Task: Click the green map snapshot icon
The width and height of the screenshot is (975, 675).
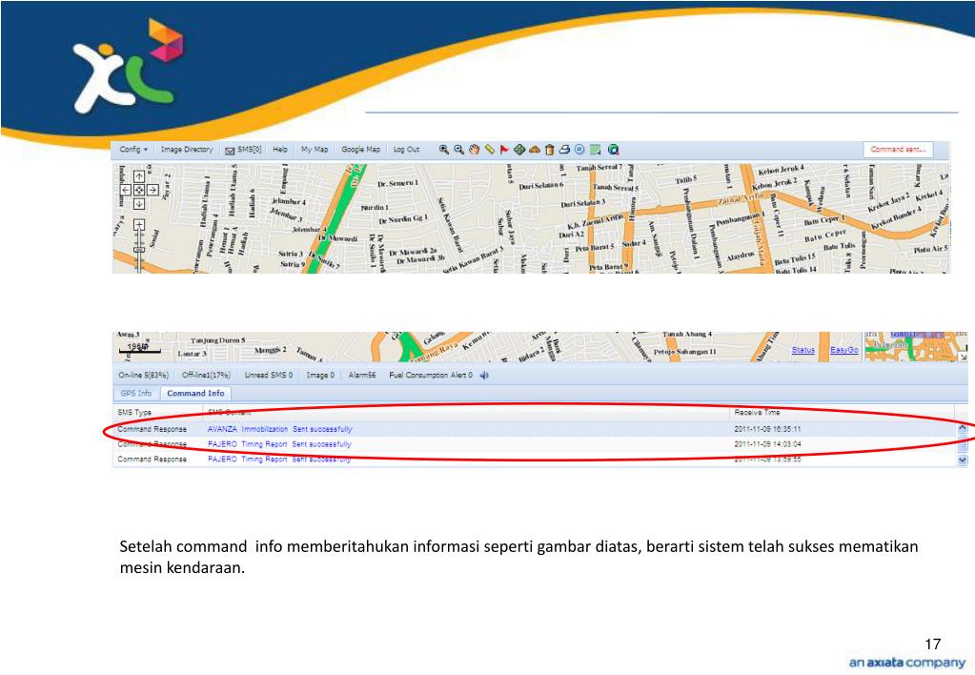Action: [x=595, y=150]
